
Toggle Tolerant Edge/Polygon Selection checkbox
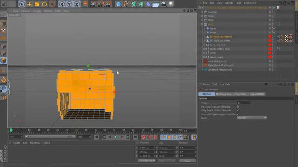click(238, 114)
